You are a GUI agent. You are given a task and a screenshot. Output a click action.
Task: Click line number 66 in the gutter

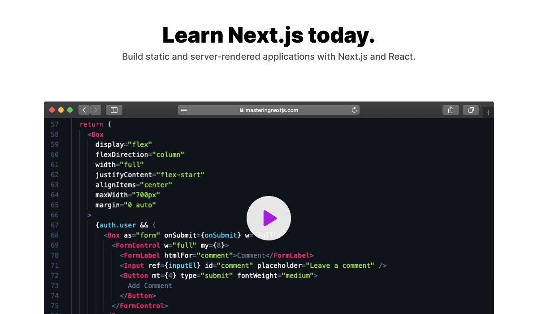pyautogui.click(x=55, y=215)
